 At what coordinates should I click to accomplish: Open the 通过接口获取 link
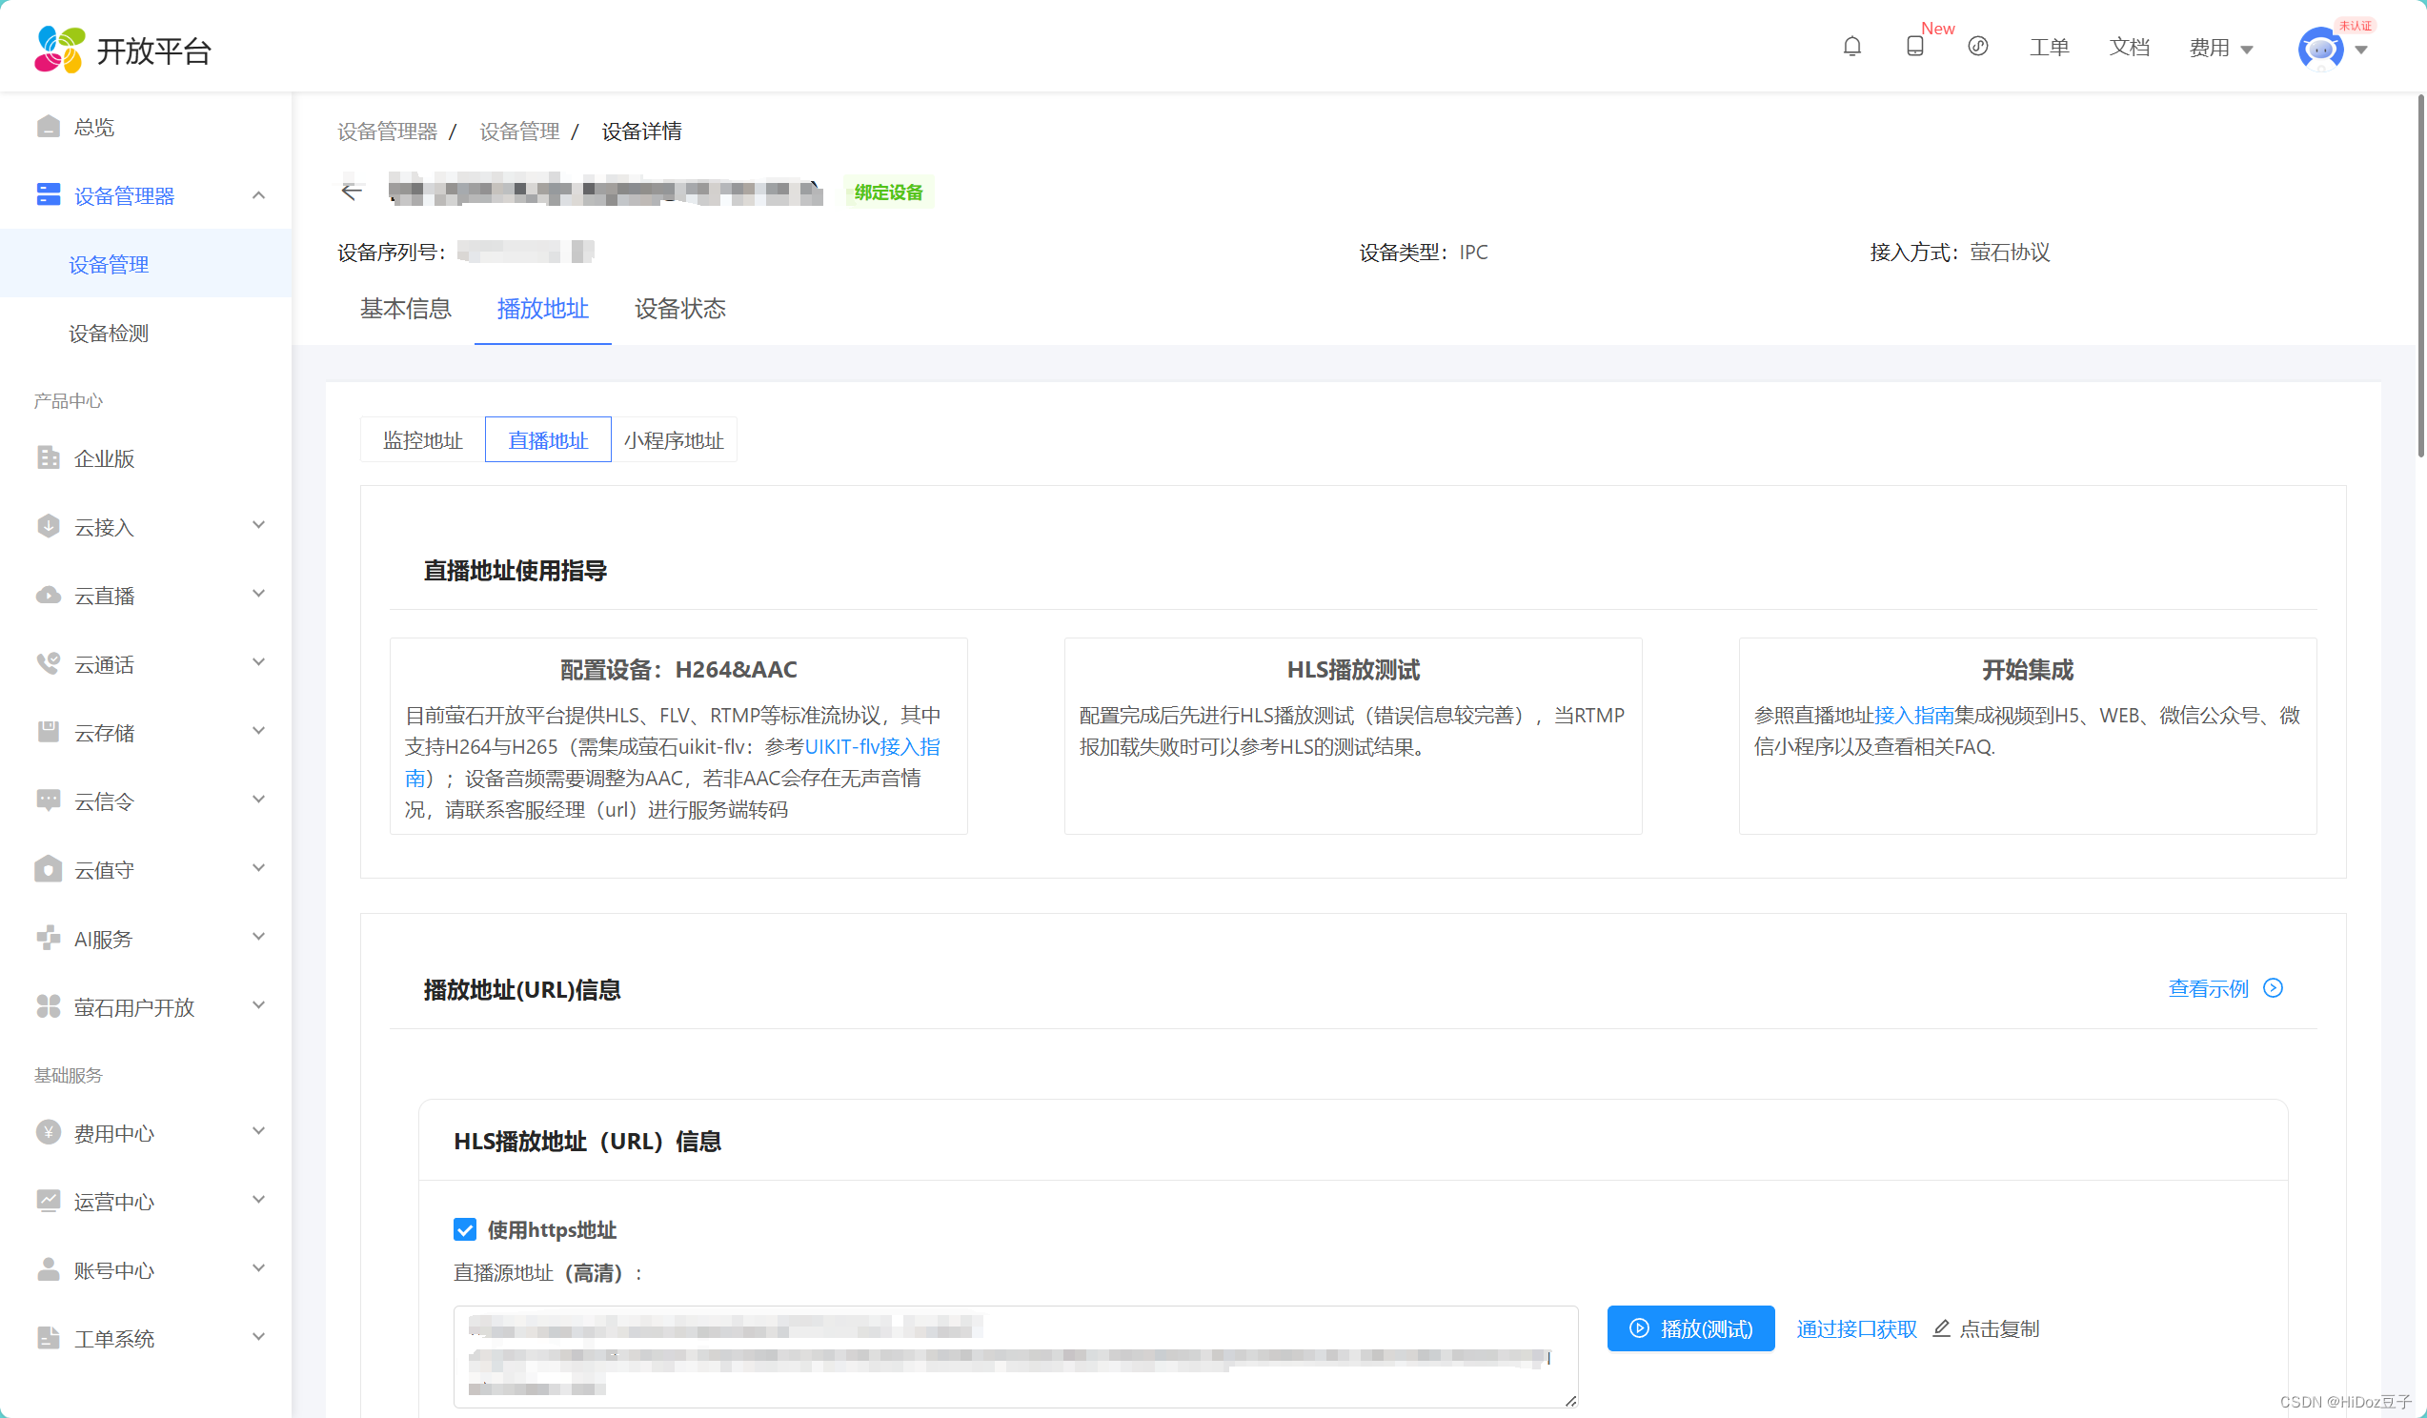coord(1856,1328)
